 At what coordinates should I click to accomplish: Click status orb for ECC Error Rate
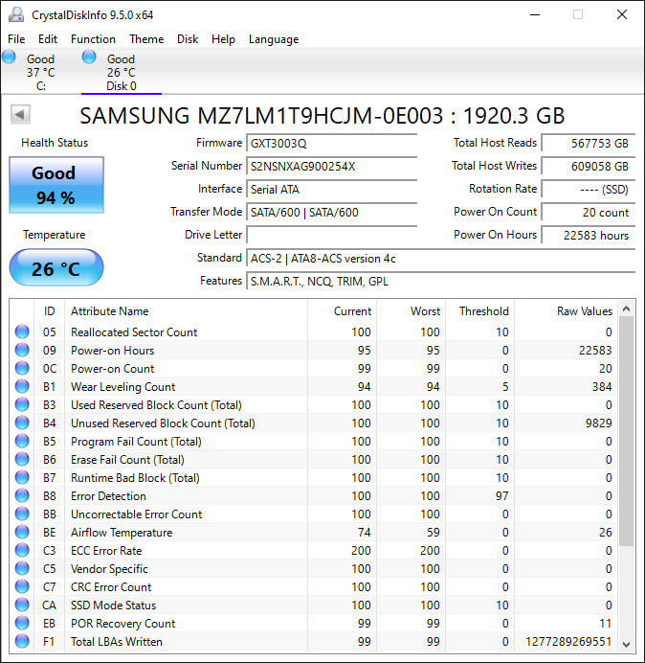tap(22, 550)
